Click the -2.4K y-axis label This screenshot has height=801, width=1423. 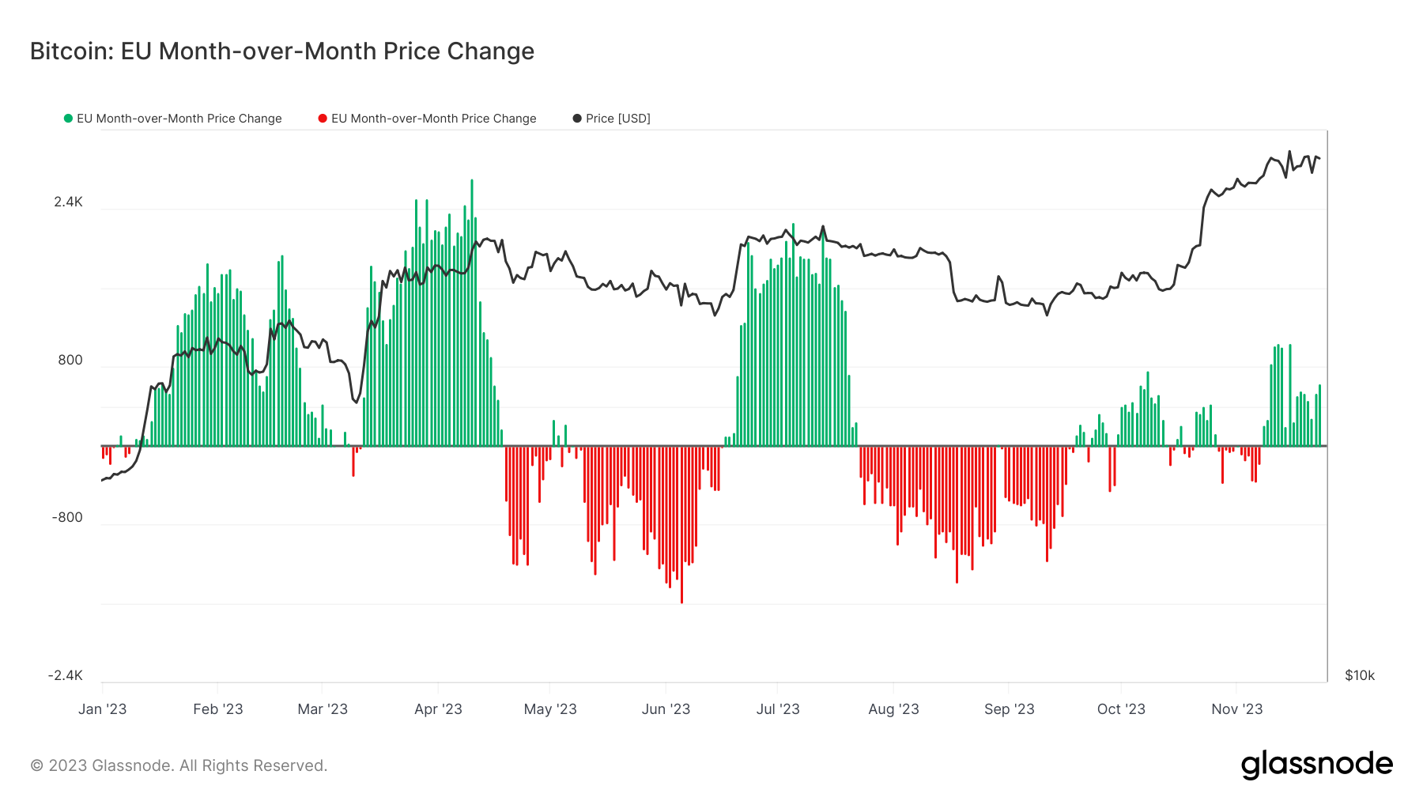(65, 675)
